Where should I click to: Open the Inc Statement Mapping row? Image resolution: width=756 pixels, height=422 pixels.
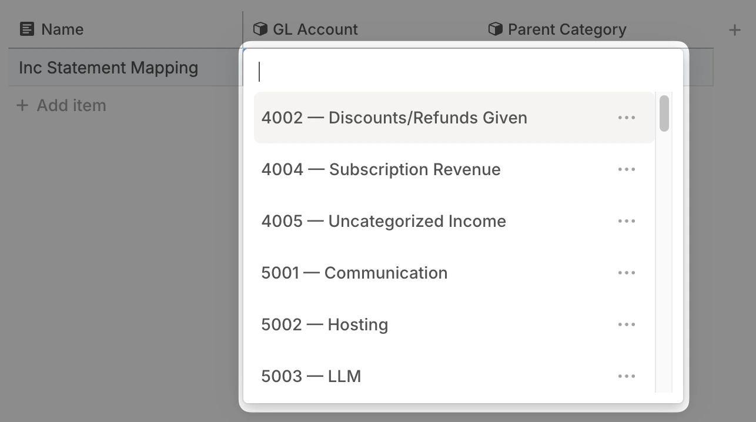[108, 68]
